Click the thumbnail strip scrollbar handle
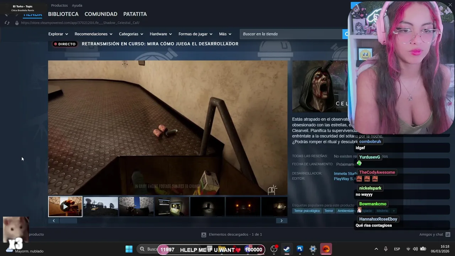This screenshot has height=256, width=455. click(68, 221)
